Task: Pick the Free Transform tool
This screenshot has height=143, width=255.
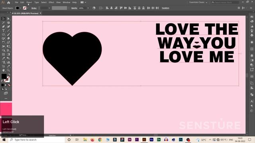Action: point(8,46)
